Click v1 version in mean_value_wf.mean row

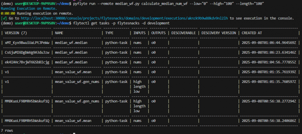pyautogui.click(x=7, y=72)
